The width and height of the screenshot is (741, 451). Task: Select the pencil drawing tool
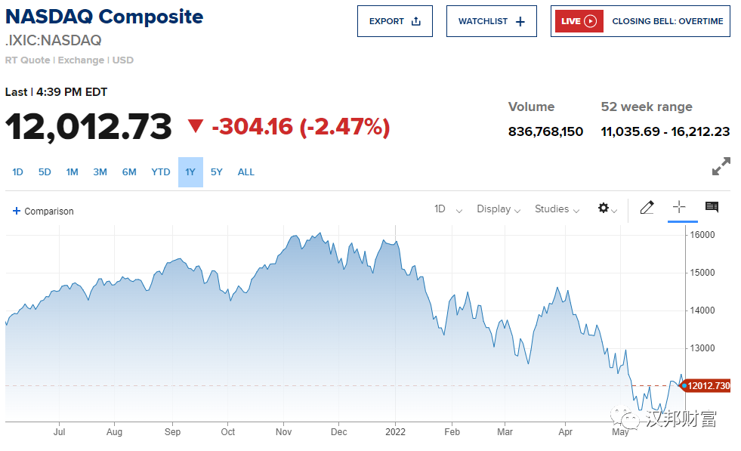coord(647,208)
